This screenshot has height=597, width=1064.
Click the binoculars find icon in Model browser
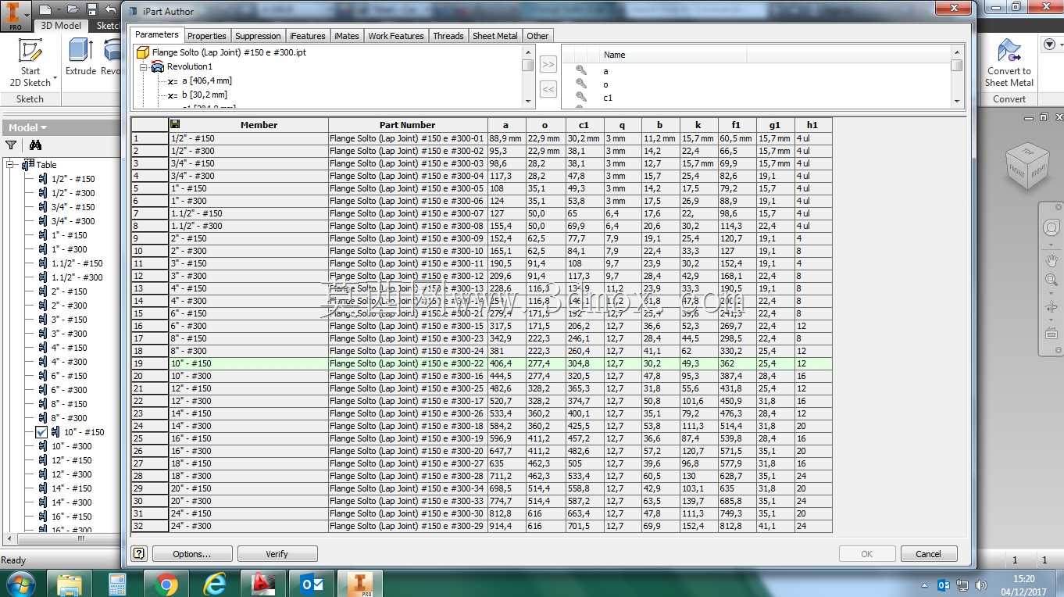click(x=35, y=145)
